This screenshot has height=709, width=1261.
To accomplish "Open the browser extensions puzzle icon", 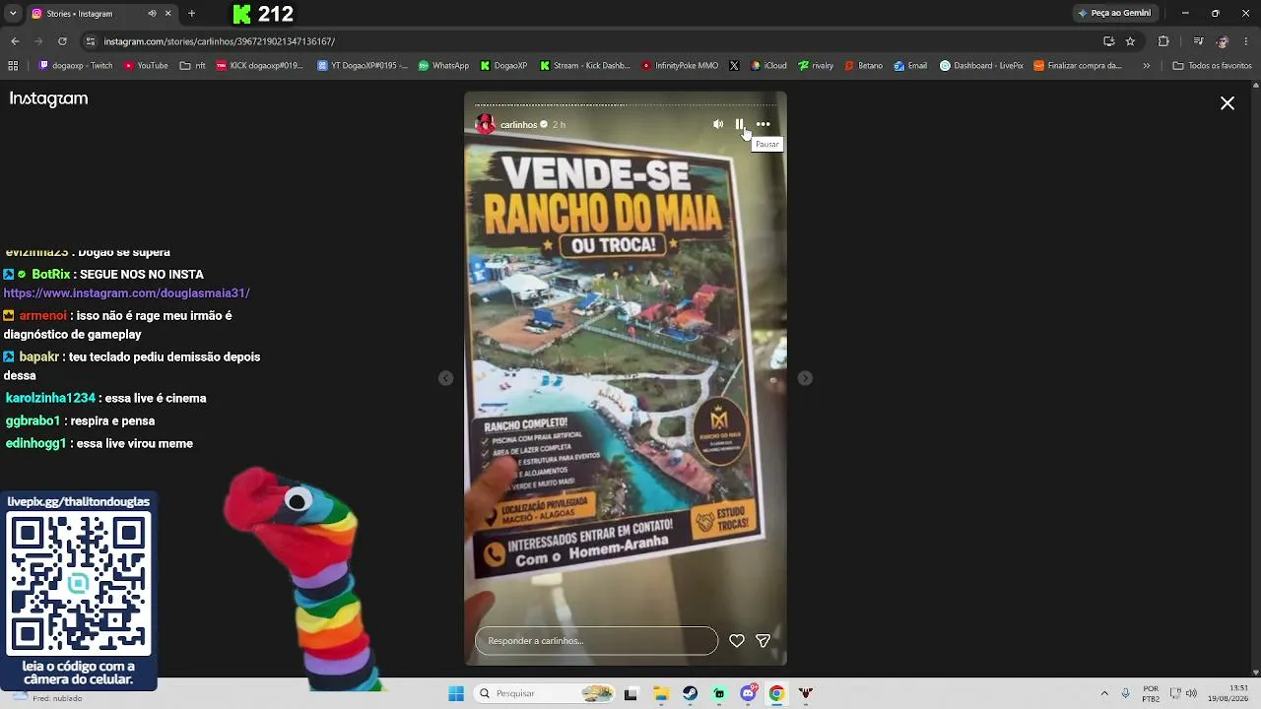I will (x=1163, y=41).
